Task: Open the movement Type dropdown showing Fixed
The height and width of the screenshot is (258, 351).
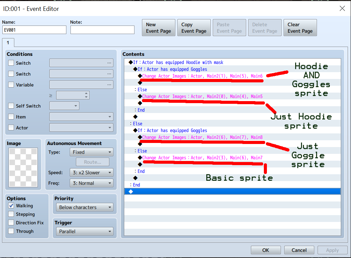Action: point(92,152)
